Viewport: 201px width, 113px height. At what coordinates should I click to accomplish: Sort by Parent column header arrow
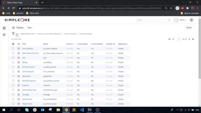tap(73, 44)
